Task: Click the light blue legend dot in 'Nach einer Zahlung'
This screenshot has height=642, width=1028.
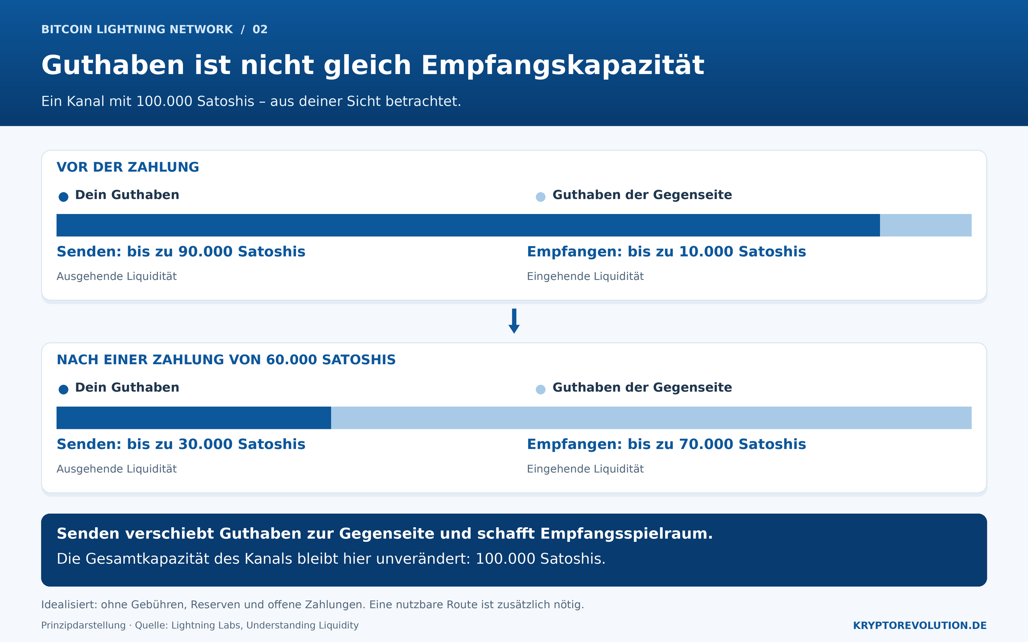Action: pyautogui.click(x=541, y=389)
